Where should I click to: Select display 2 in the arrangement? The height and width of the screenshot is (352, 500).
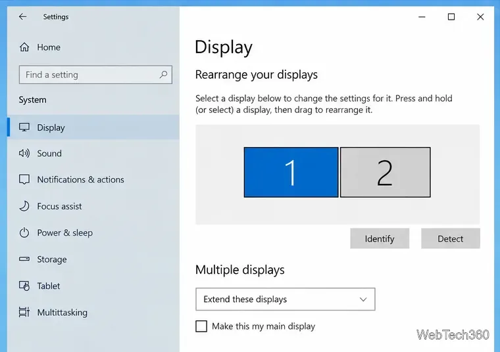(x=386, y=172)
